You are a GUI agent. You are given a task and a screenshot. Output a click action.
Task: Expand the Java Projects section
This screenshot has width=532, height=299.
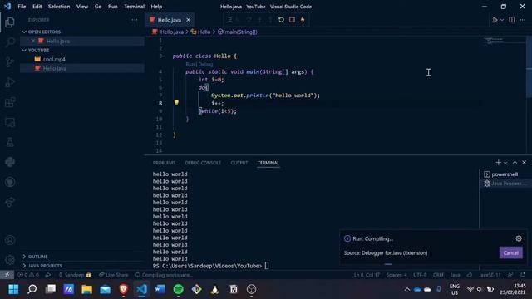(x=24, y=266)
